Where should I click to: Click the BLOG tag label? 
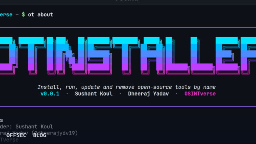[x=40, y=135]
